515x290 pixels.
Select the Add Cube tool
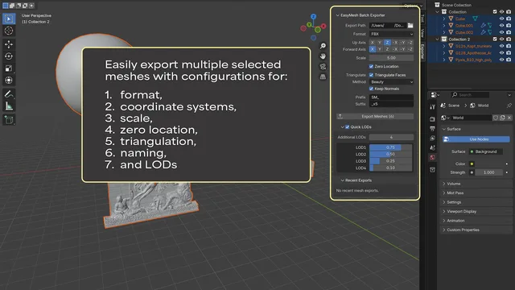[9, 120]
